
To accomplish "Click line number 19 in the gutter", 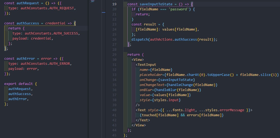I will pyautogui.click(x=114, y=4).
